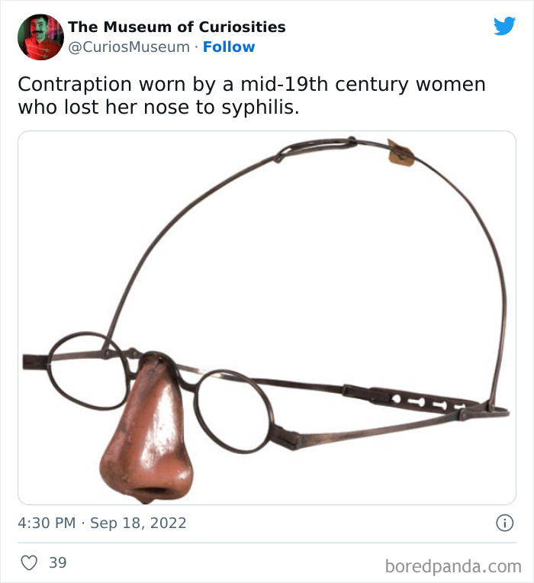Screen dimensions: 534x583
Task: Follow the CuriosMuseum account
Action: (229, 47)
